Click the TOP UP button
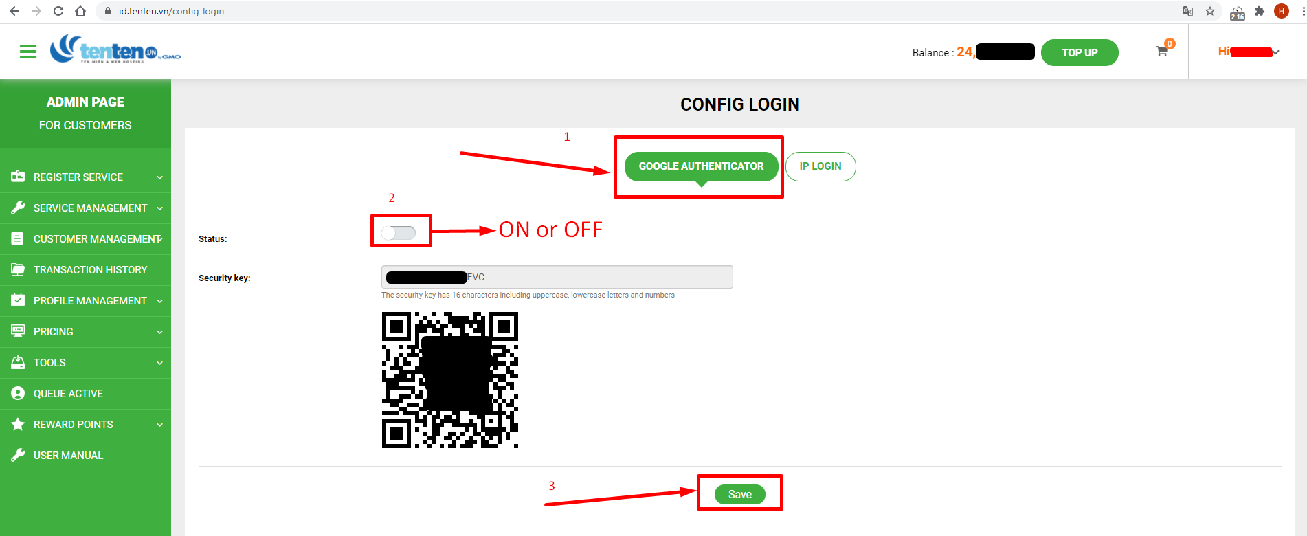This screenshot has width=1307, height=536. 1080,52
